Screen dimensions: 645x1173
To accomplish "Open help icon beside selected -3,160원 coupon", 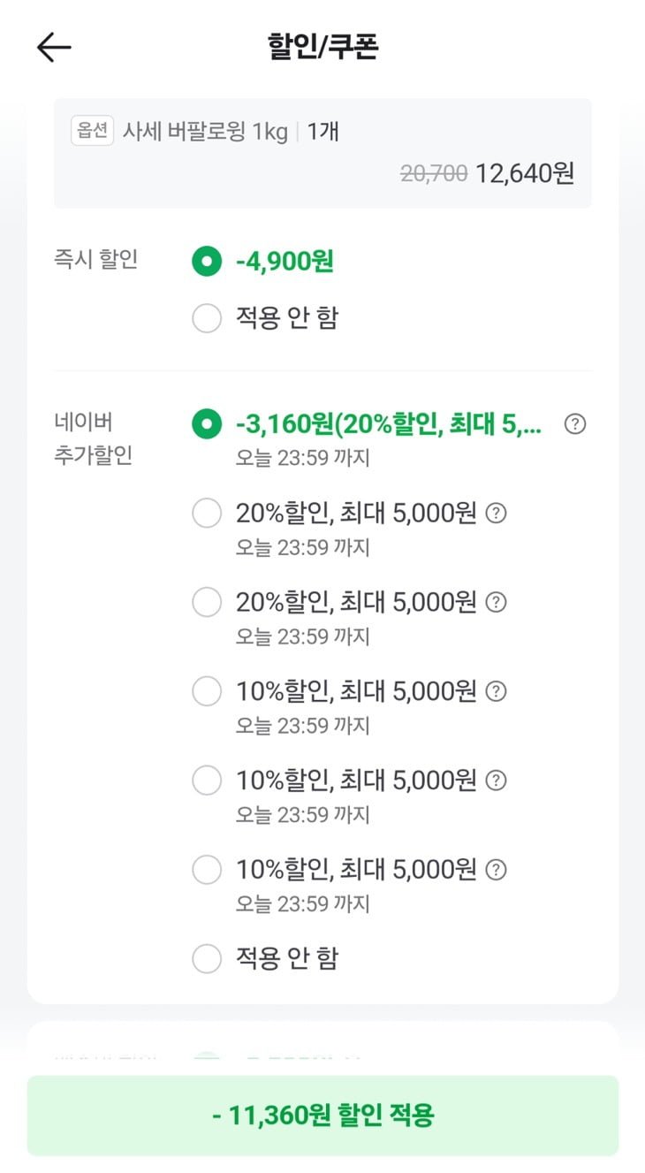I will [575, 424].
